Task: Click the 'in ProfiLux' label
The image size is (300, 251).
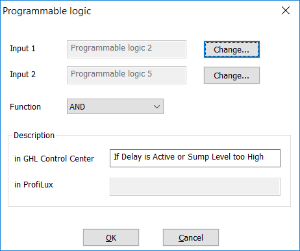Action: 34,185
